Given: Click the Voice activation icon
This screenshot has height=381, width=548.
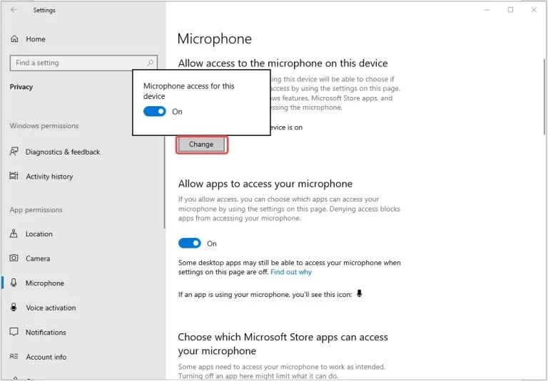Looking at the screenshot, I should click(x=14, y=308).
